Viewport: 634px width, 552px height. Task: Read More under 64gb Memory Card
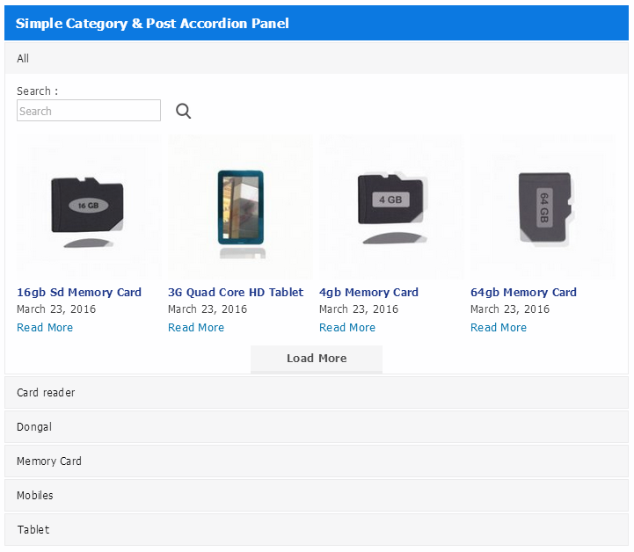tap(499, 327)
